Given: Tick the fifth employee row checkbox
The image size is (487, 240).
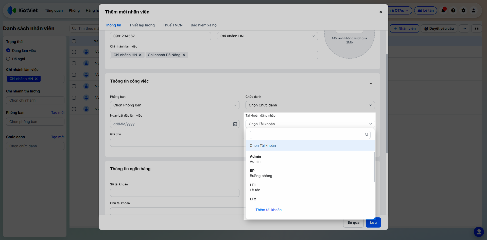Looking at the screenshot, I should coord(74,98).
